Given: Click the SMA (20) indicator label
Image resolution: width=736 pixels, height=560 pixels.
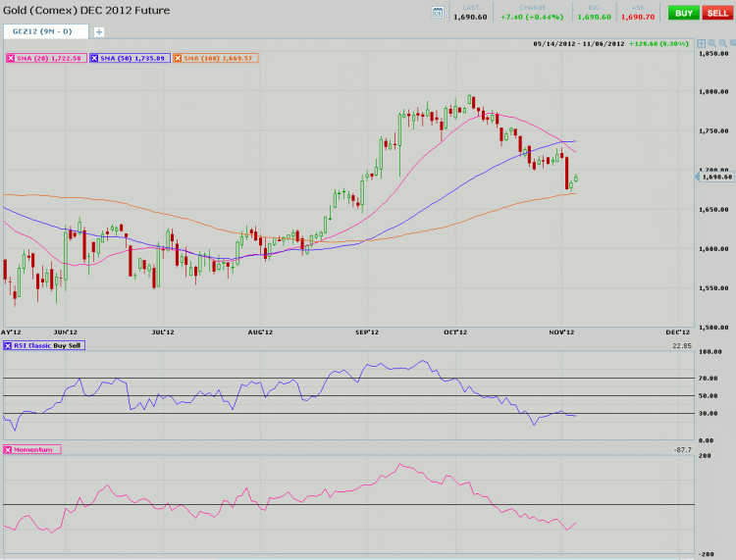Looking at the screenshot, I should point(49,59).
